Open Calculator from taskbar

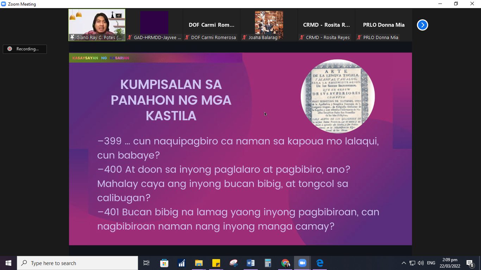tap(268, 263)
